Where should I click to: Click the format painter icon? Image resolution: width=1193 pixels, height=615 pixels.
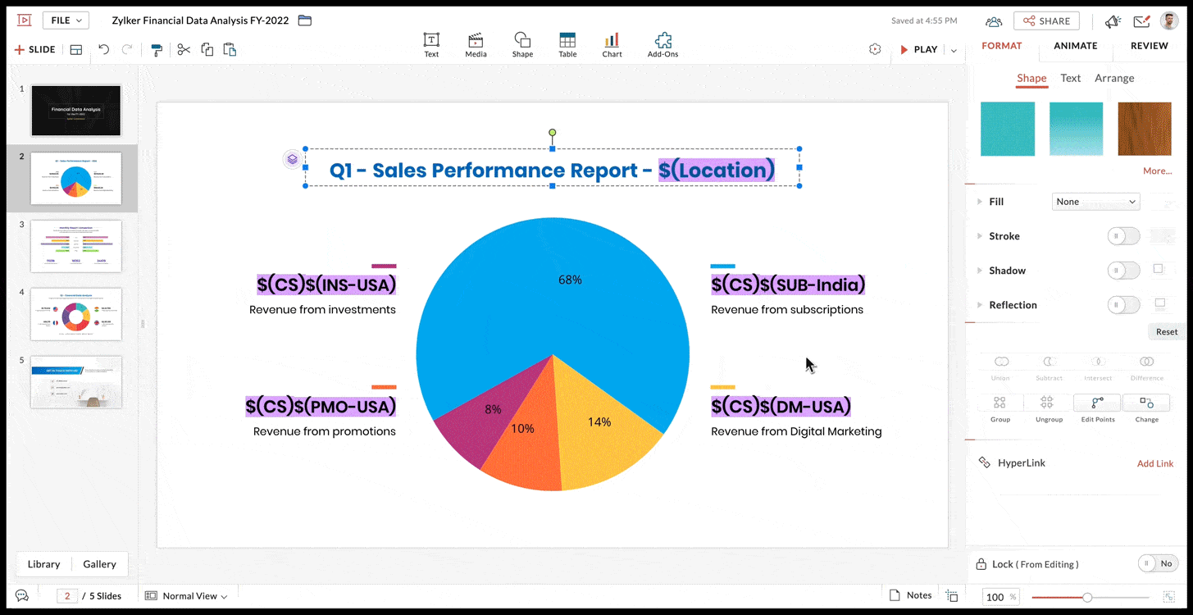click(x=157, y=50)
